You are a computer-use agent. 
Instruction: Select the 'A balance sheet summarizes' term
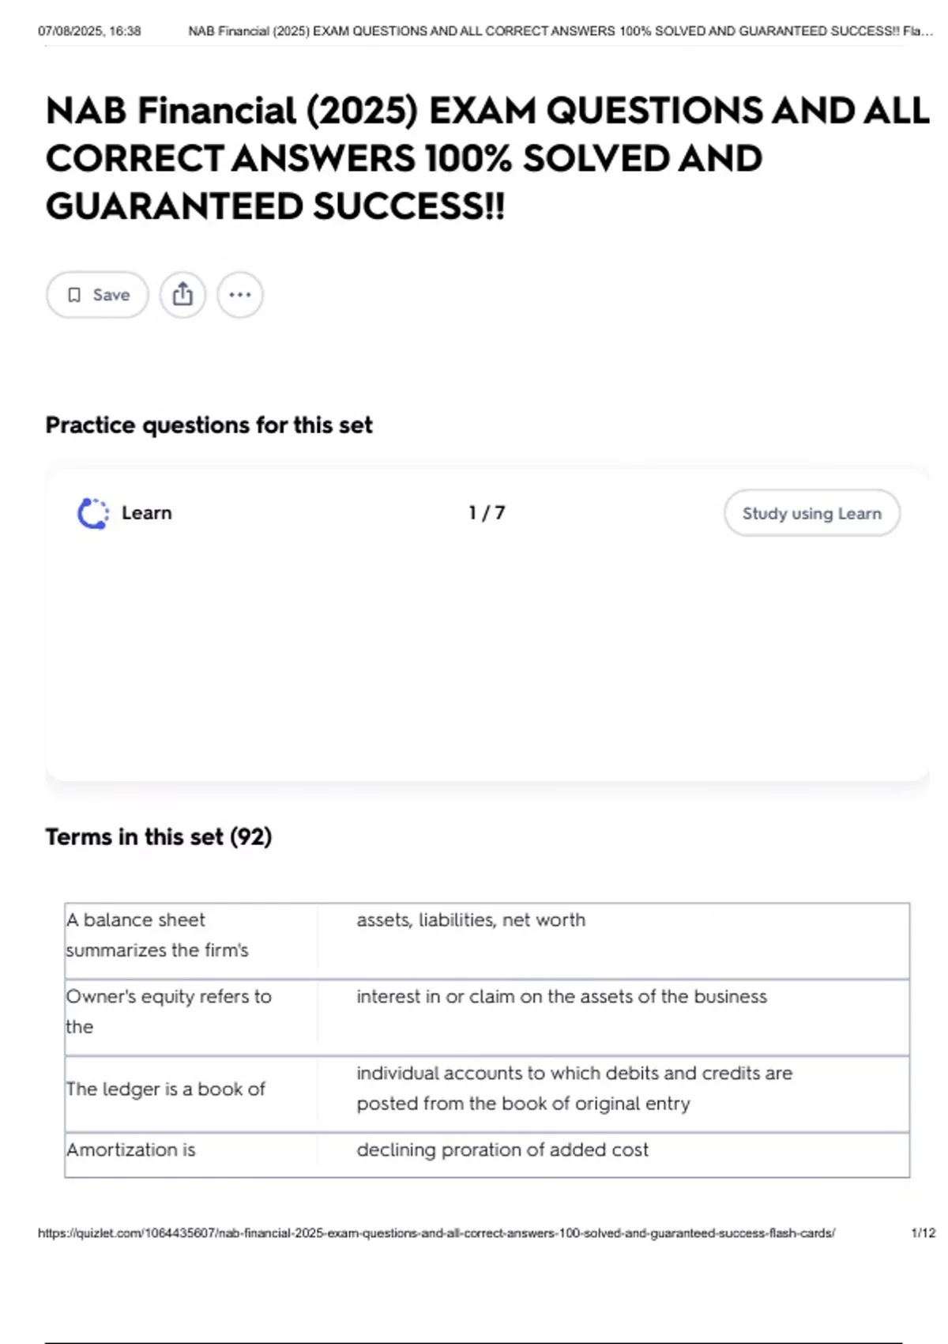(157, 934)
